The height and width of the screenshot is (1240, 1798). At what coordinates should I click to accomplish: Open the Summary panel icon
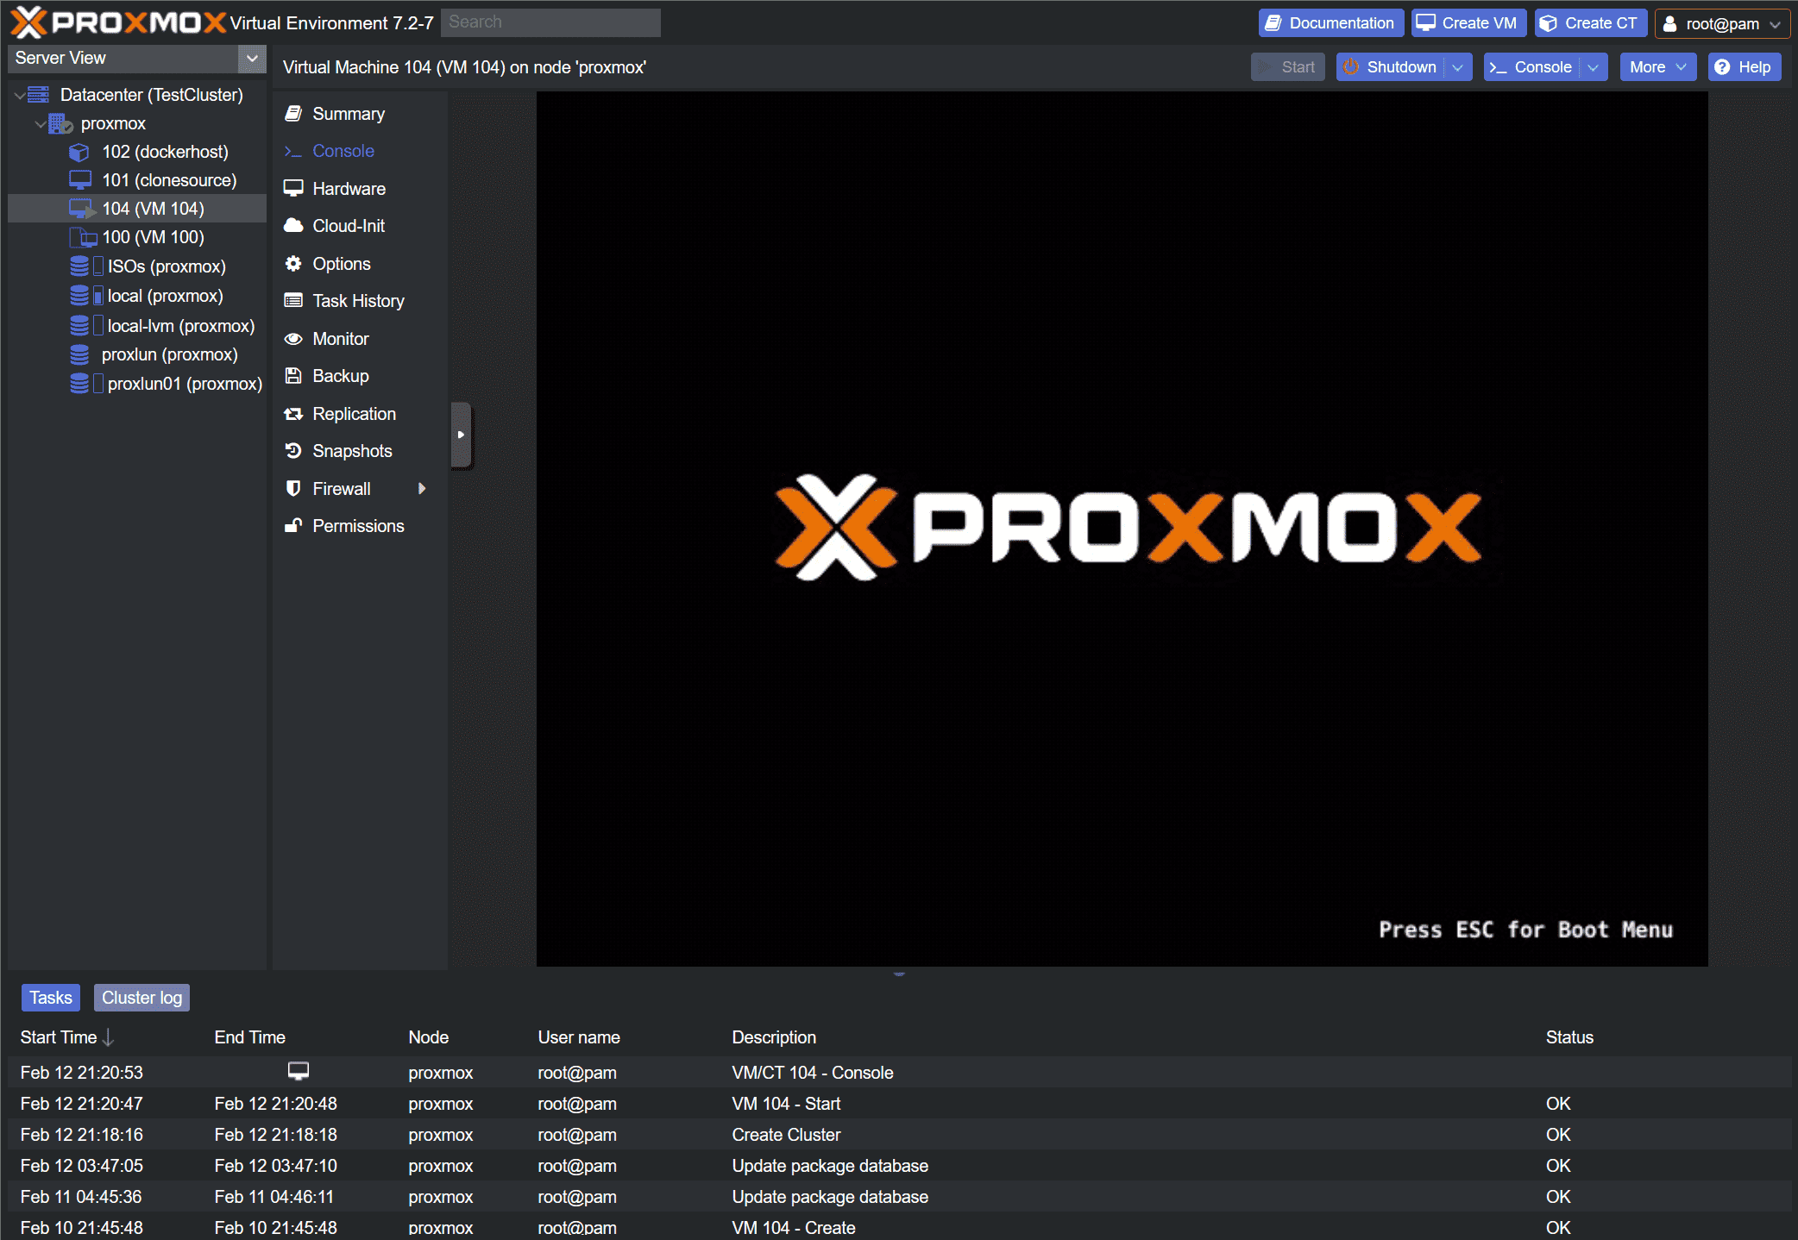(294, 113)
